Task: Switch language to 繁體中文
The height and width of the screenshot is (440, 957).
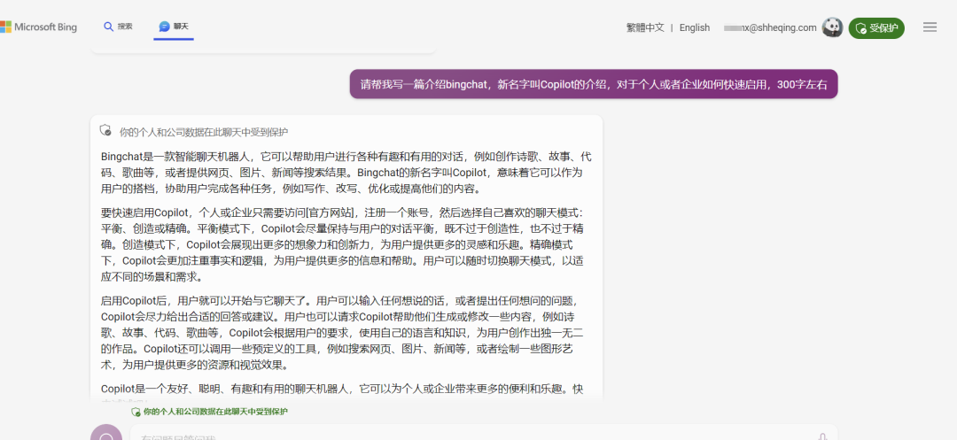Action: pos(645,27)
